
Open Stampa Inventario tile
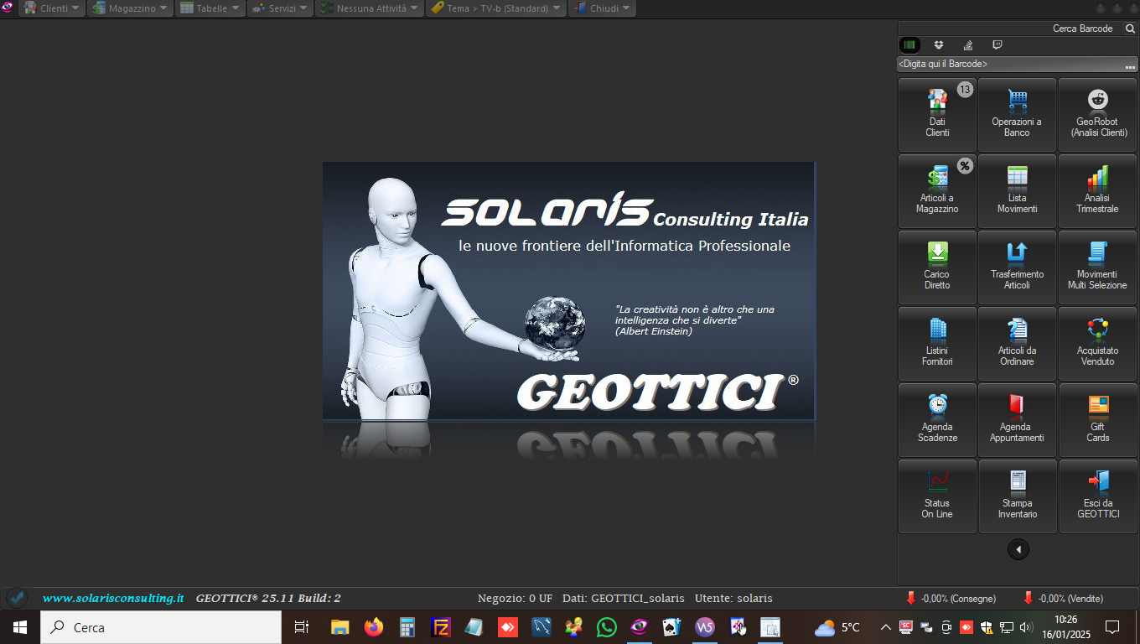(x=1017, y=496)
